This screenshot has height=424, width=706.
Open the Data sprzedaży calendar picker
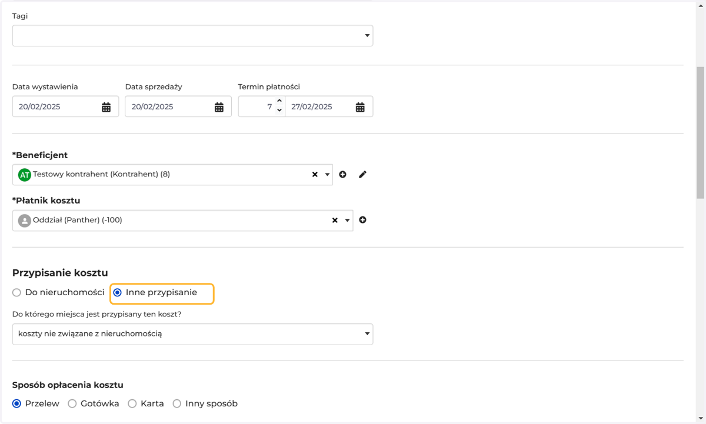point(219,107)
